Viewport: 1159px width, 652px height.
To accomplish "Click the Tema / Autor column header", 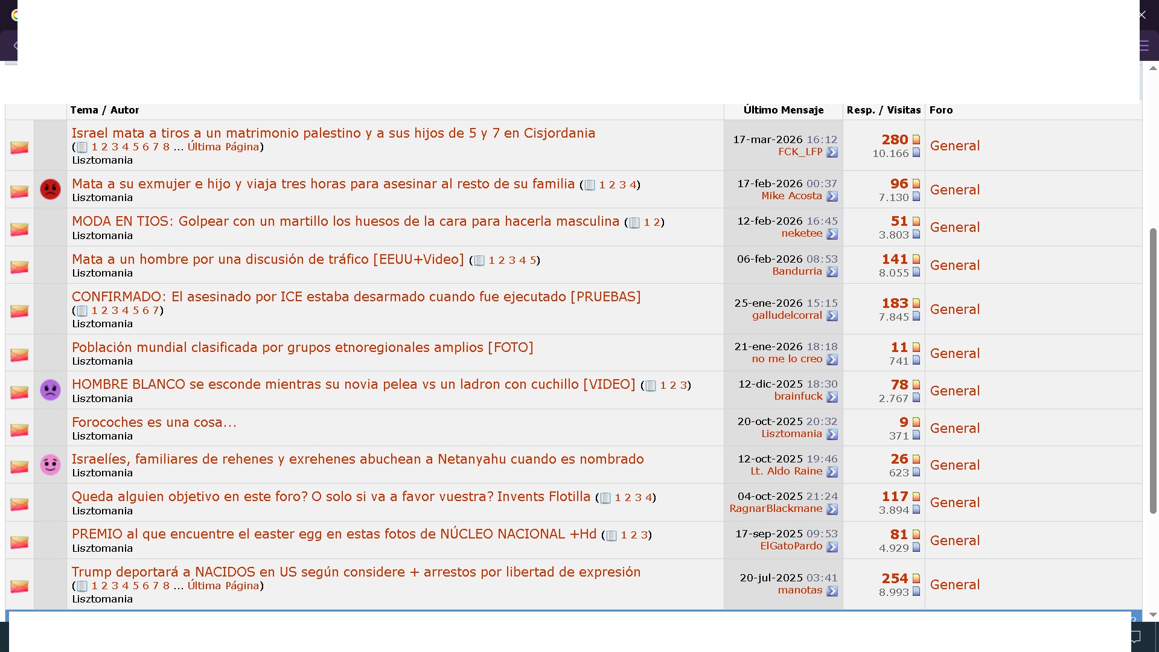I will point(104,110).
